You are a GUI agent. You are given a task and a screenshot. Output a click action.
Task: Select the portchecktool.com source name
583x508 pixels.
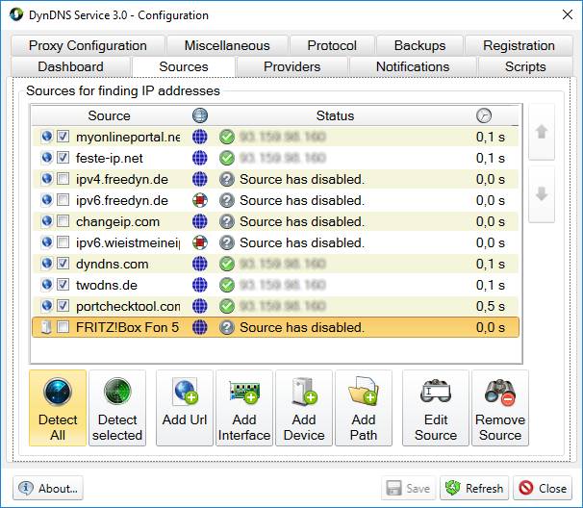pos(128,307)
